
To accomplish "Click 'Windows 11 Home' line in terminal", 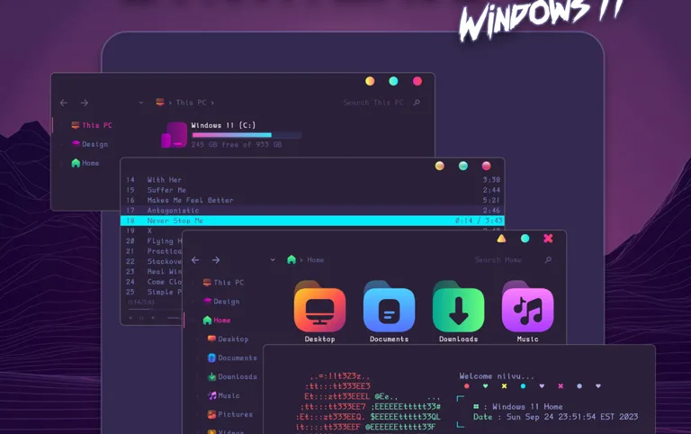I will click(x=518, y=407).
